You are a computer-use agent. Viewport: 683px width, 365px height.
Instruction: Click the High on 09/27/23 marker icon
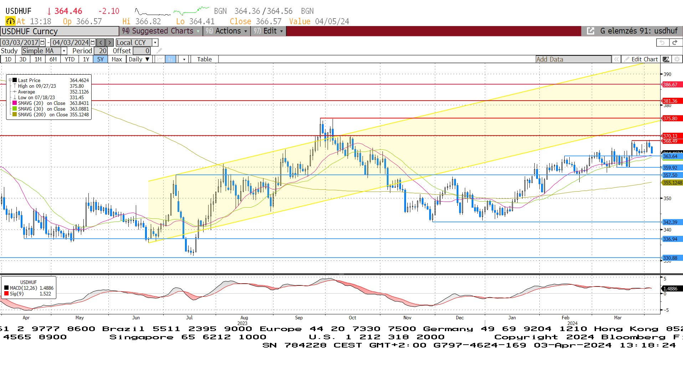pos(15,86)
